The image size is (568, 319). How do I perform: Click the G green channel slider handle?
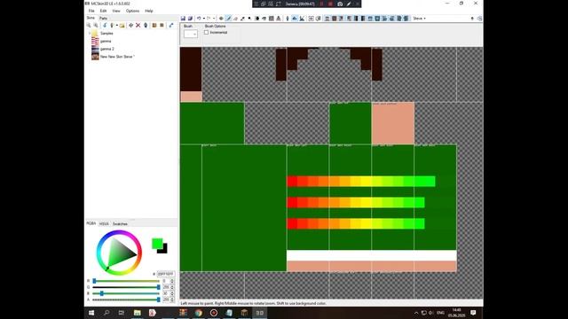158,287
